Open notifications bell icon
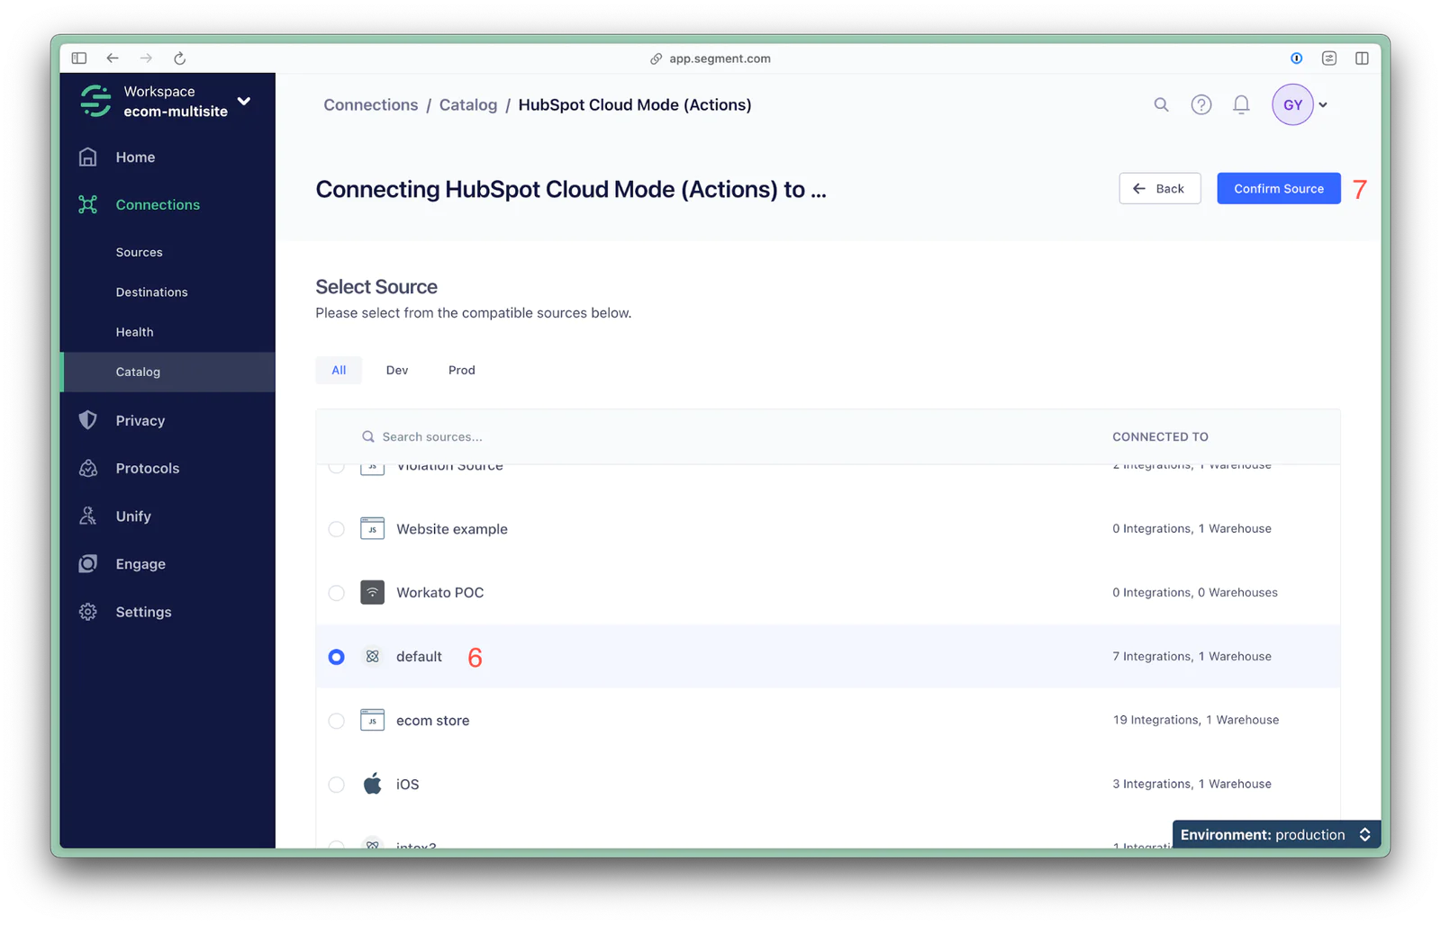The width and height of the screenshot is (1441, 925). [1241, 104]
